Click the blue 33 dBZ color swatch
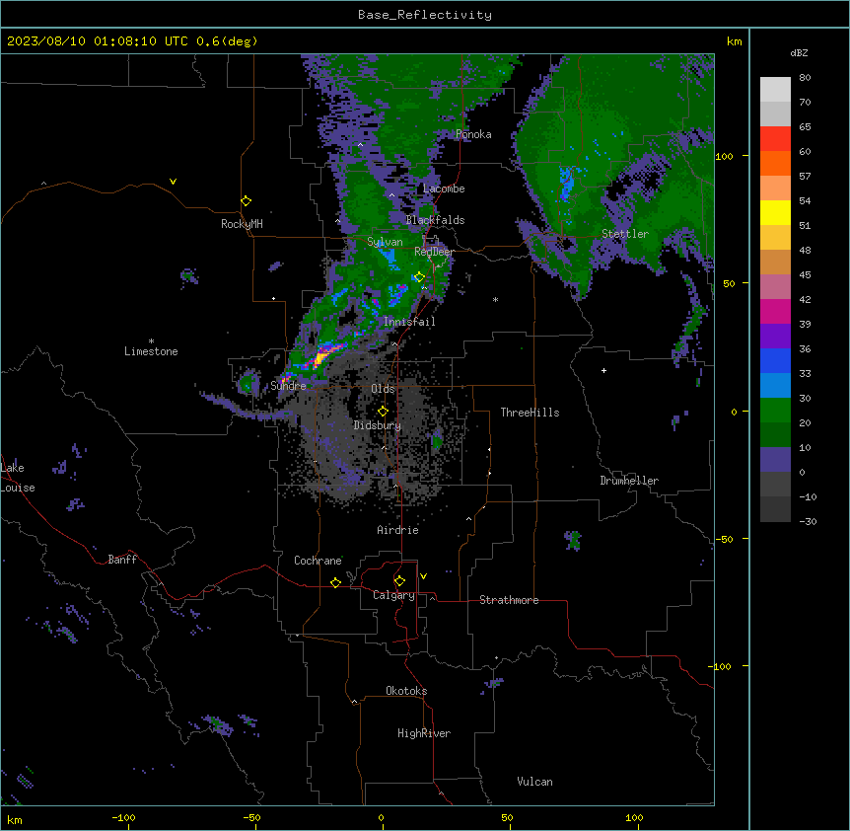Viewport: 850px width, 831px height. [x=775, y=360]
